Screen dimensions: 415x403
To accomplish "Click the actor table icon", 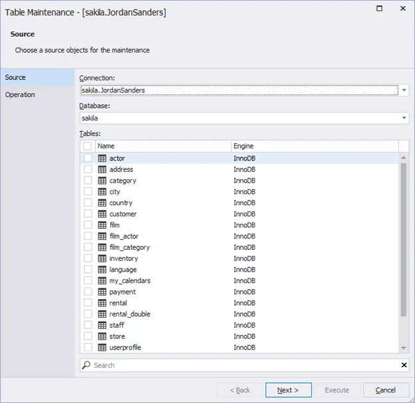I will [x=102, y=159].
